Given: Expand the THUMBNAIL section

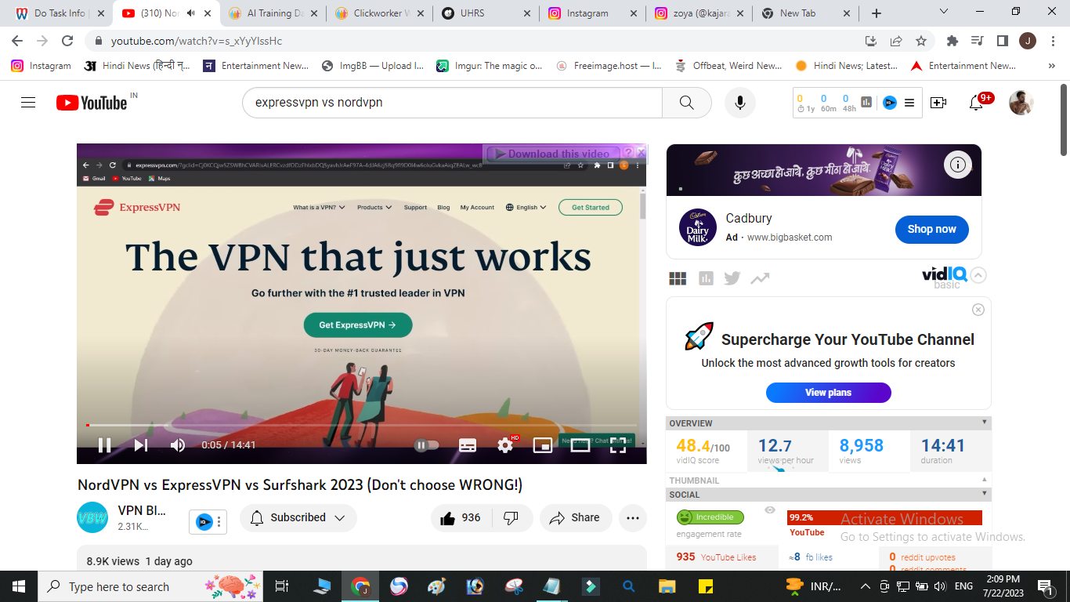Looking at the screenshot, I should 985,479.
